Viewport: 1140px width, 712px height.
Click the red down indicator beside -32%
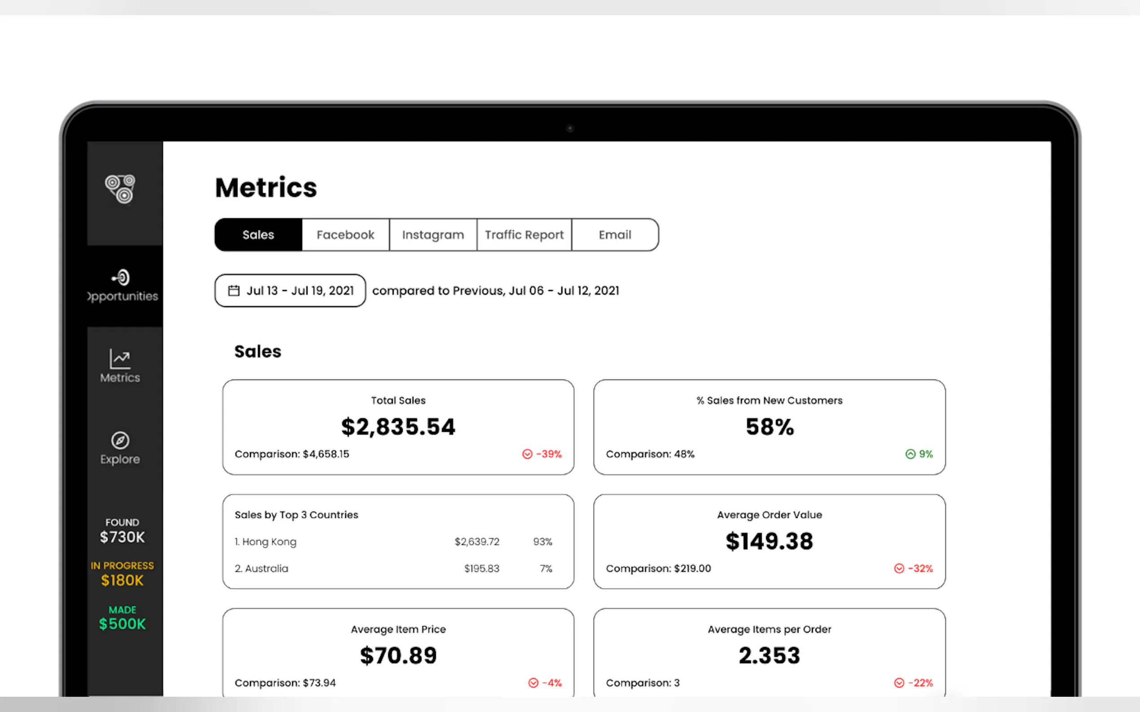899,569
